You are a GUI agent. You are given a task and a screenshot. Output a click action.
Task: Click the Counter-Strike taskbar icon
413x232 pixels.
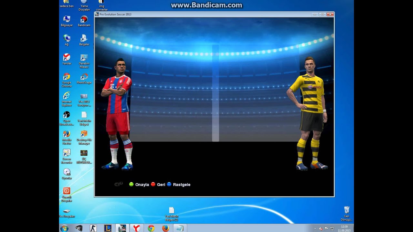tap(93, 228)
